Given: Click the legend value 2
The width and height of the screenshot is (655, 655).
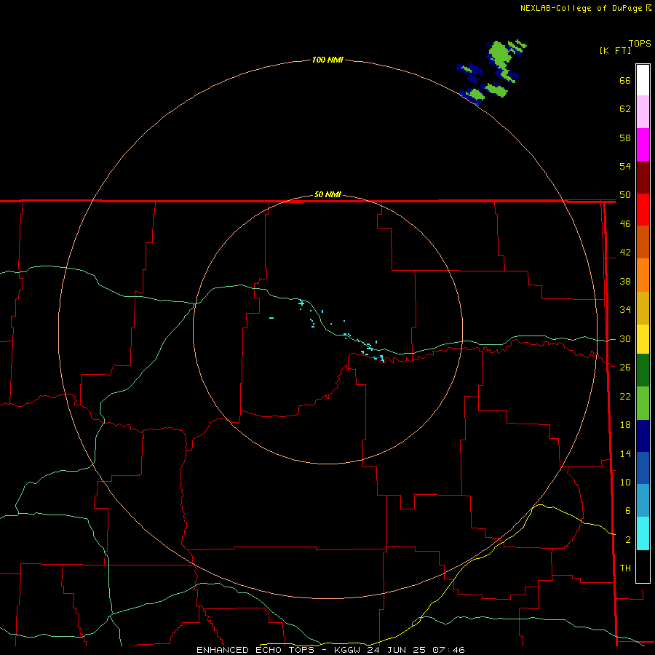Looking at the screenshot, I should pos(628,540).
